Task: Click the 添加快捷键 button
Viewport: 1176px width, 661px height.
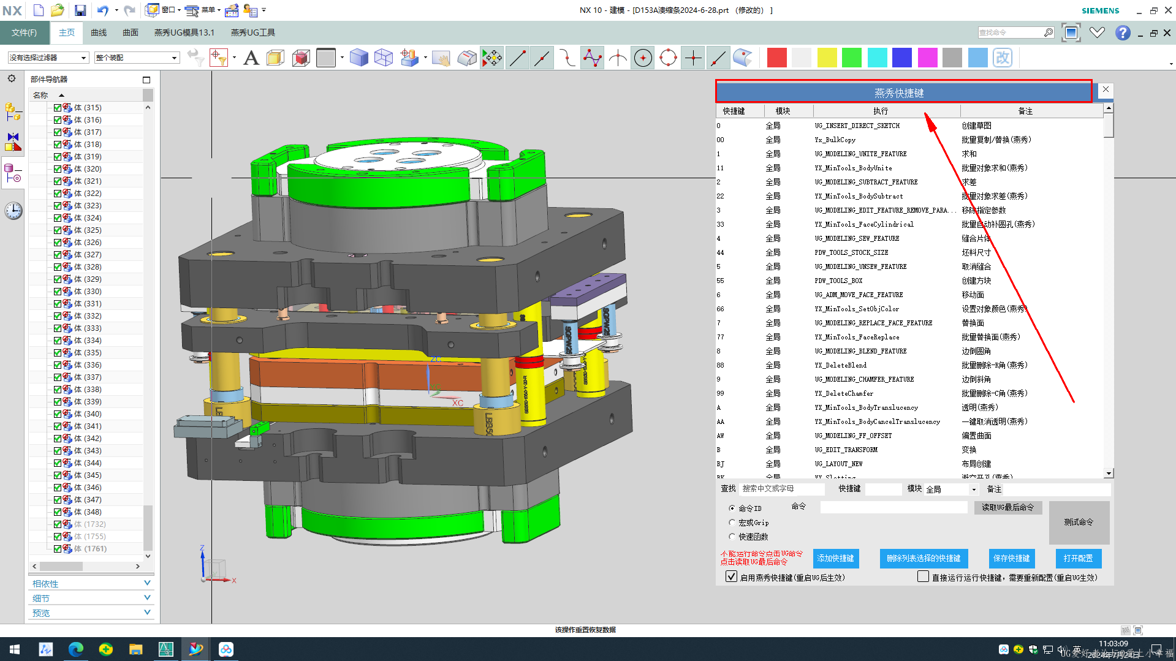Action: (x=836, y=558)
